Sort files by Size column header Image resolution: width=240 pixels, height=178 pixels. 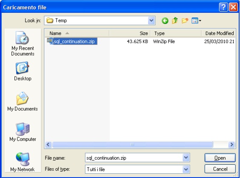point(130,33)
